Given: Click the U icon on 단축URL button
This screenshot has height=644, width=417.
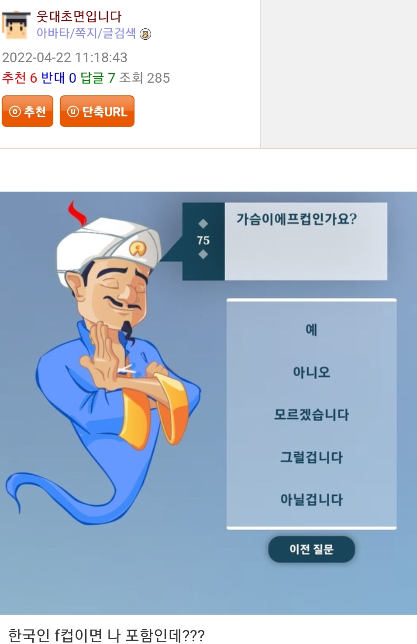Looking at the screenshot, I should pyautogui.click(x=73, y=112).
